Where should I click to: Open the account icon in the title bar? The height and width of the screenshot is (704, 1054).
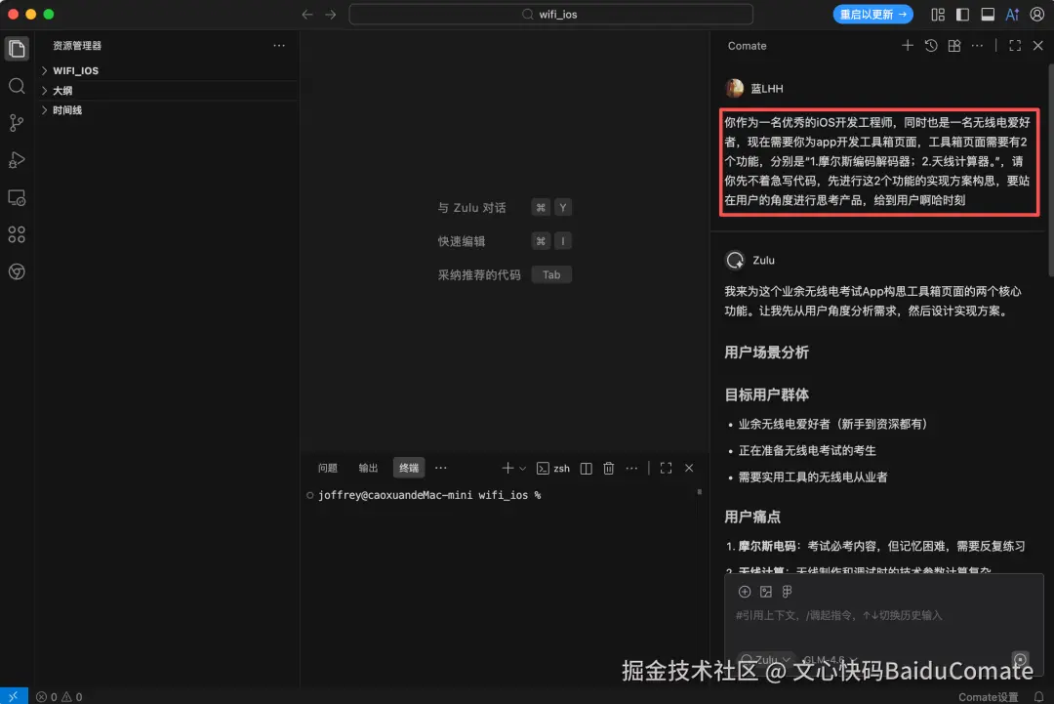coord(1037,14)
